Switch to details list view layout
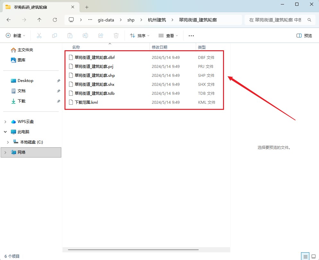 (x=305, y=256)
